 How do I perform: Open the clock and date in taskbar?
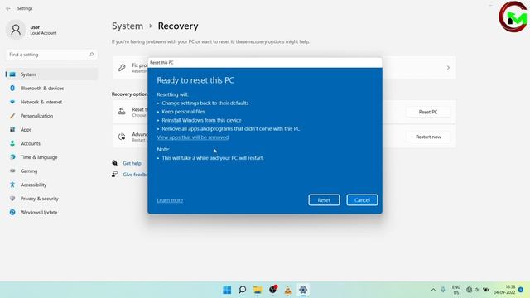pos(504,290)
